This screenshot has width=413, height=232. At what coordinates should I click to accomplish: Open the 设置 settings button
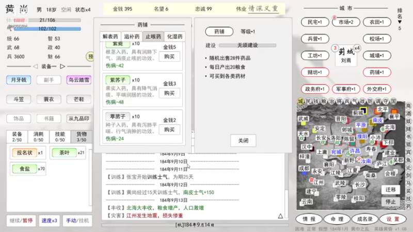(x=393, y=219)
